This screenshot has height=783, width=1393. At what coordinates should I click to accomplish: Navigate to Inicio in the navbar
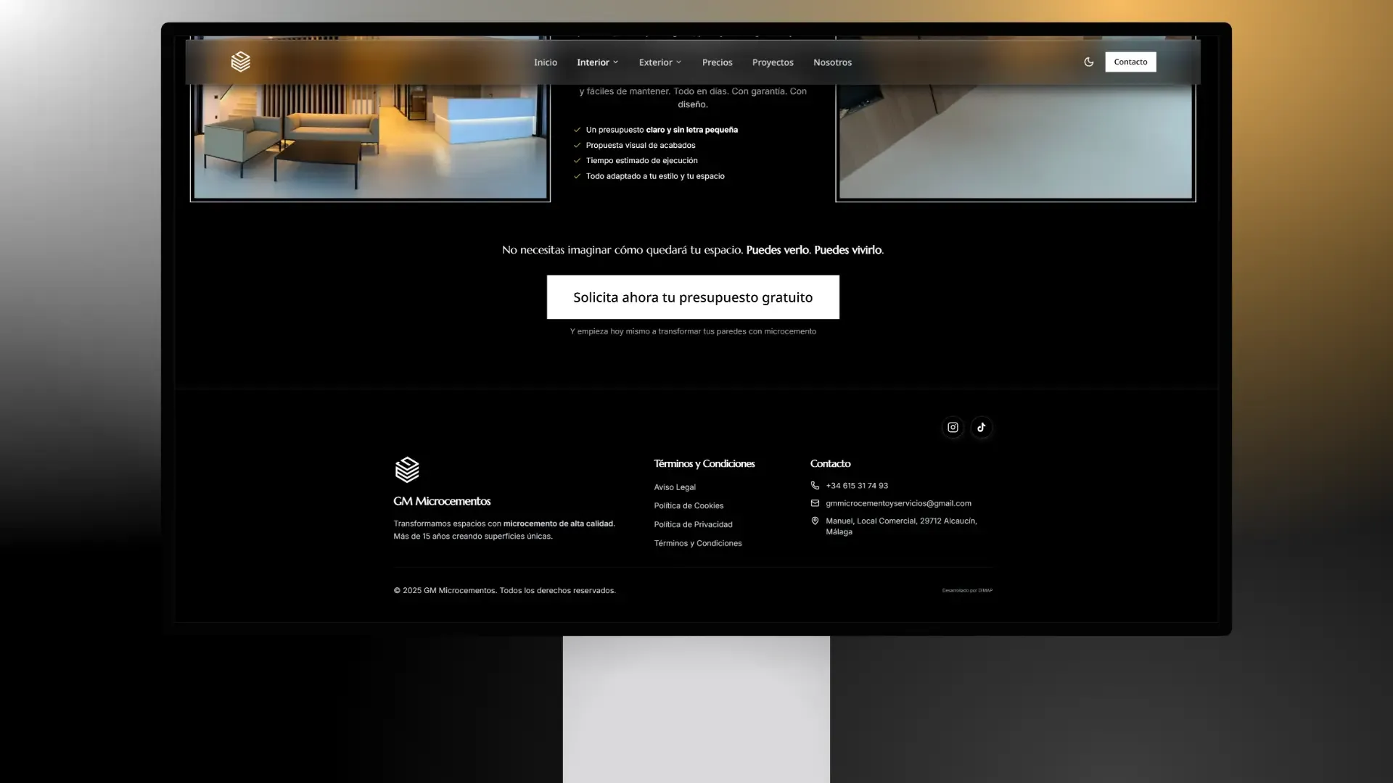pyautogui.click(x=545, y=62)
